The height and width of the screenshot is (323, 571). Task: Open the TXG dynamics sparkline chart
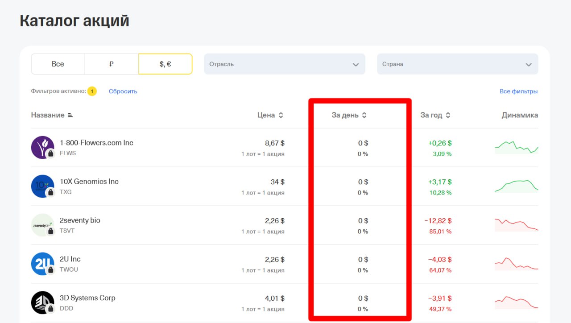(517, 186)
